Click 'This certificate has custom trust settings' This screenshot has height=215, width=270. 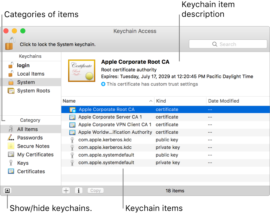[152, 84]
